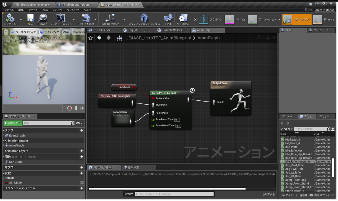Screen dimensions: 338x201
Task: Click the Clear button in compile results
Action: (x=268, y=194)
